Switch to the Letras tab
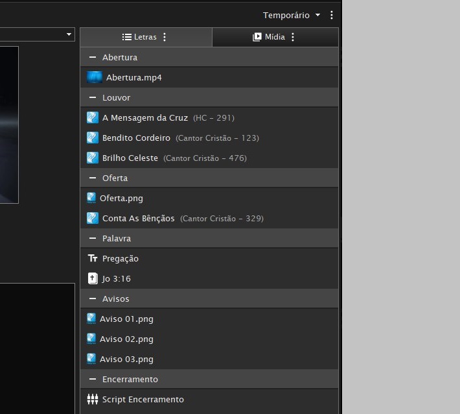The height and width of the screenshot is (414, 460). 140,37
